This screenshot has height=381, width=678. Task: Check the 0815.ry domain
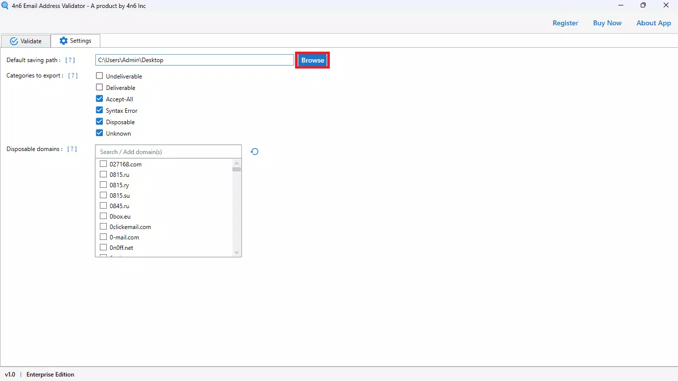coord(103,185)
